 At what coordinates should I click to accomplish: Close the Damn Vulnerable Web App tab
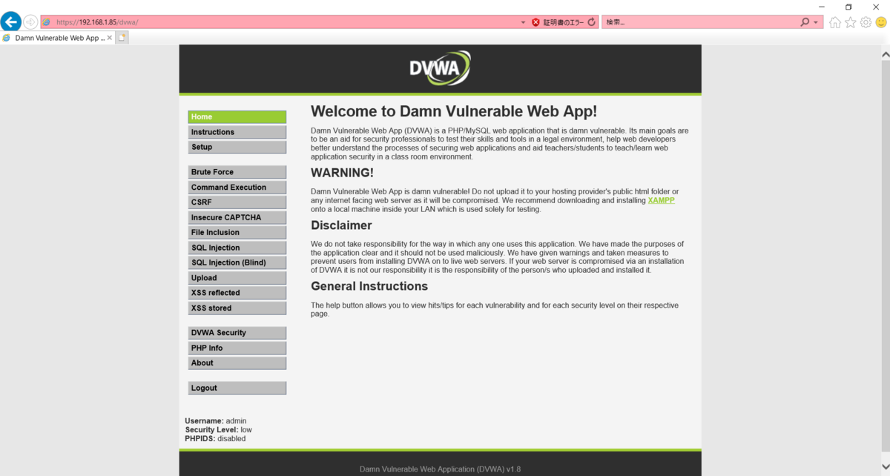[x=110, y=37]
